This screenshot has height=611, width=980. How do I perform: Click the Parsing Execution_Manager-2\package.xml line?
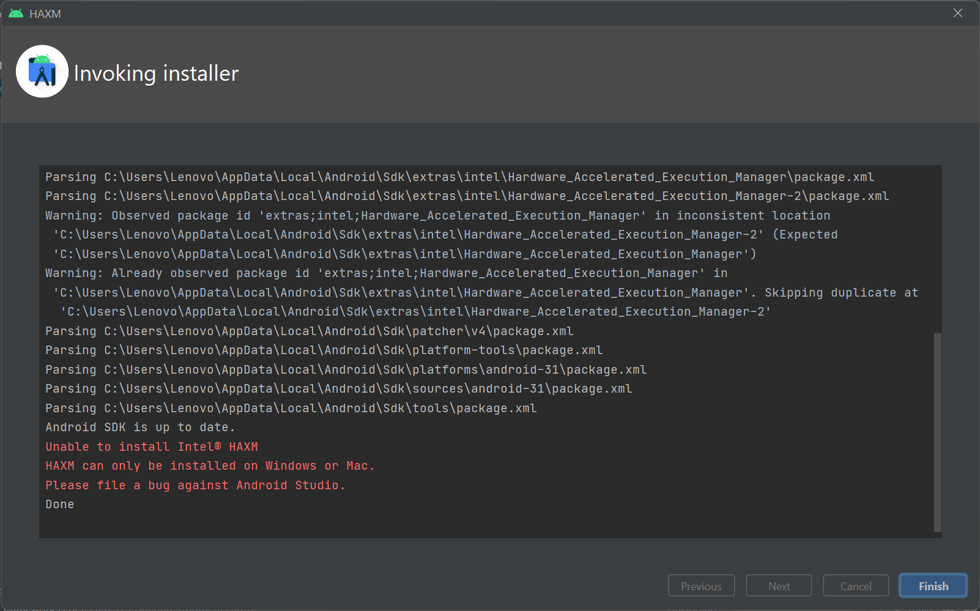pyautogui.click(x=467, y=196)
